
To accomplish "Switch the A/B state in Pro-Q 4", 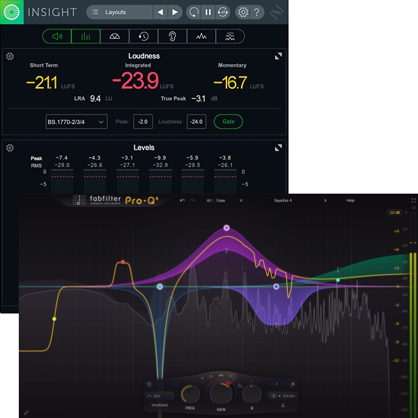I will 210,201.
